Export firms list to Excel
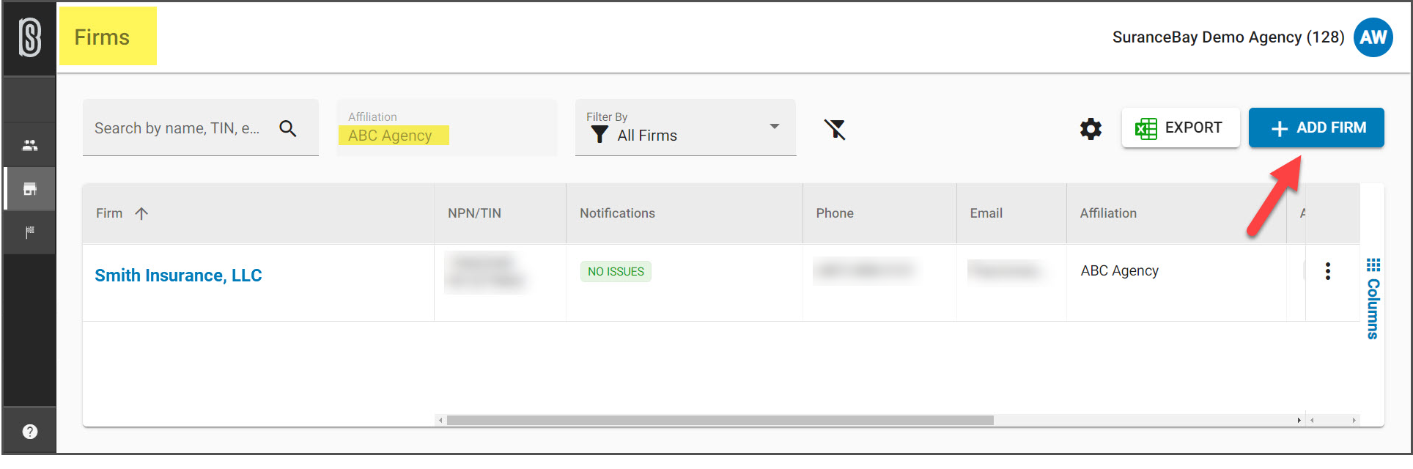Screen dimensions: 1413x469 [x=1180, y=128]
